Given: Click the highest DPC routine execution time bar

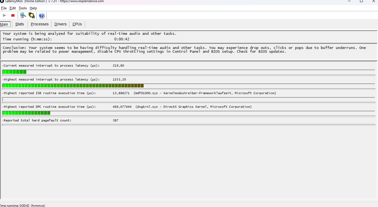Looking at the screenshot, I should (x=188, y=113).
